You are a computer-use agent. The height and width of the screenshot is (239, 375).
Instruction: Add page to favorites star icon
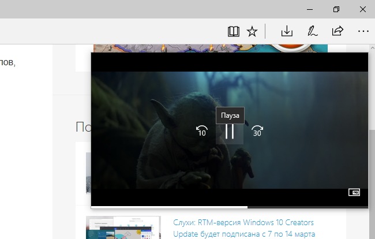(252, 31)
